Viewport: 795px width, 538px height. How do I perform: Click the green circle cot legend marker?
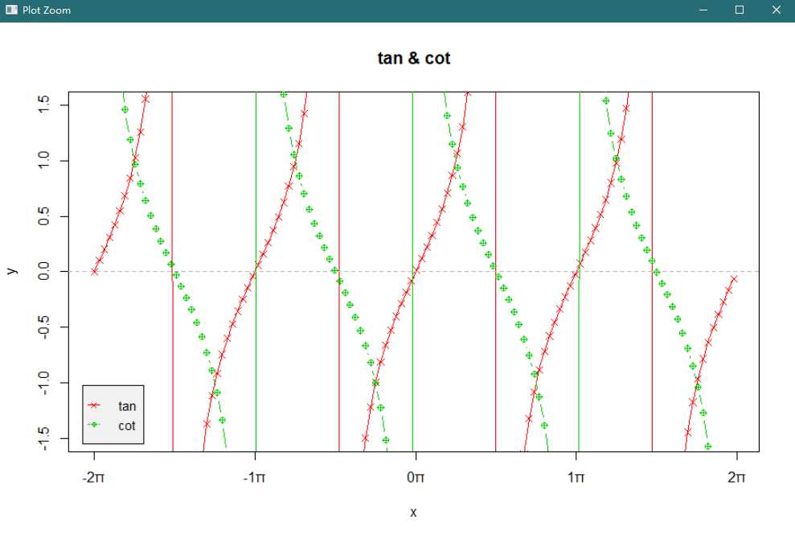point(94,425)
